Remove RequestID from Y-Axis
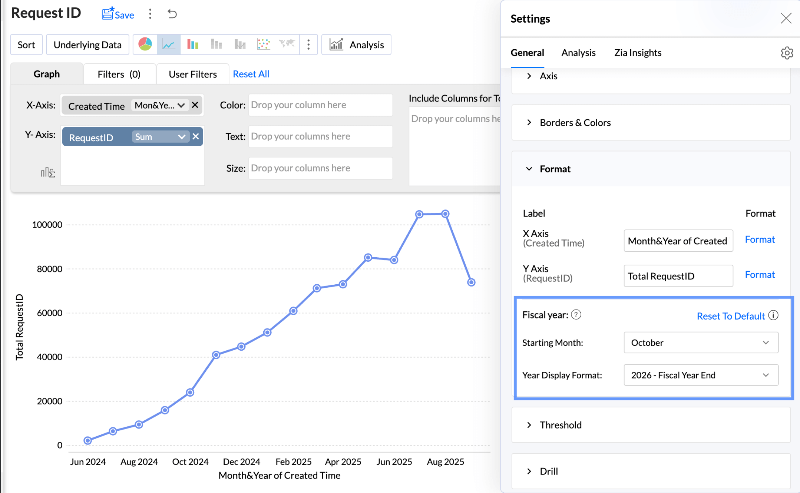Image resolution: width=800 pixels, height=493 pixels. click(196, 137)
